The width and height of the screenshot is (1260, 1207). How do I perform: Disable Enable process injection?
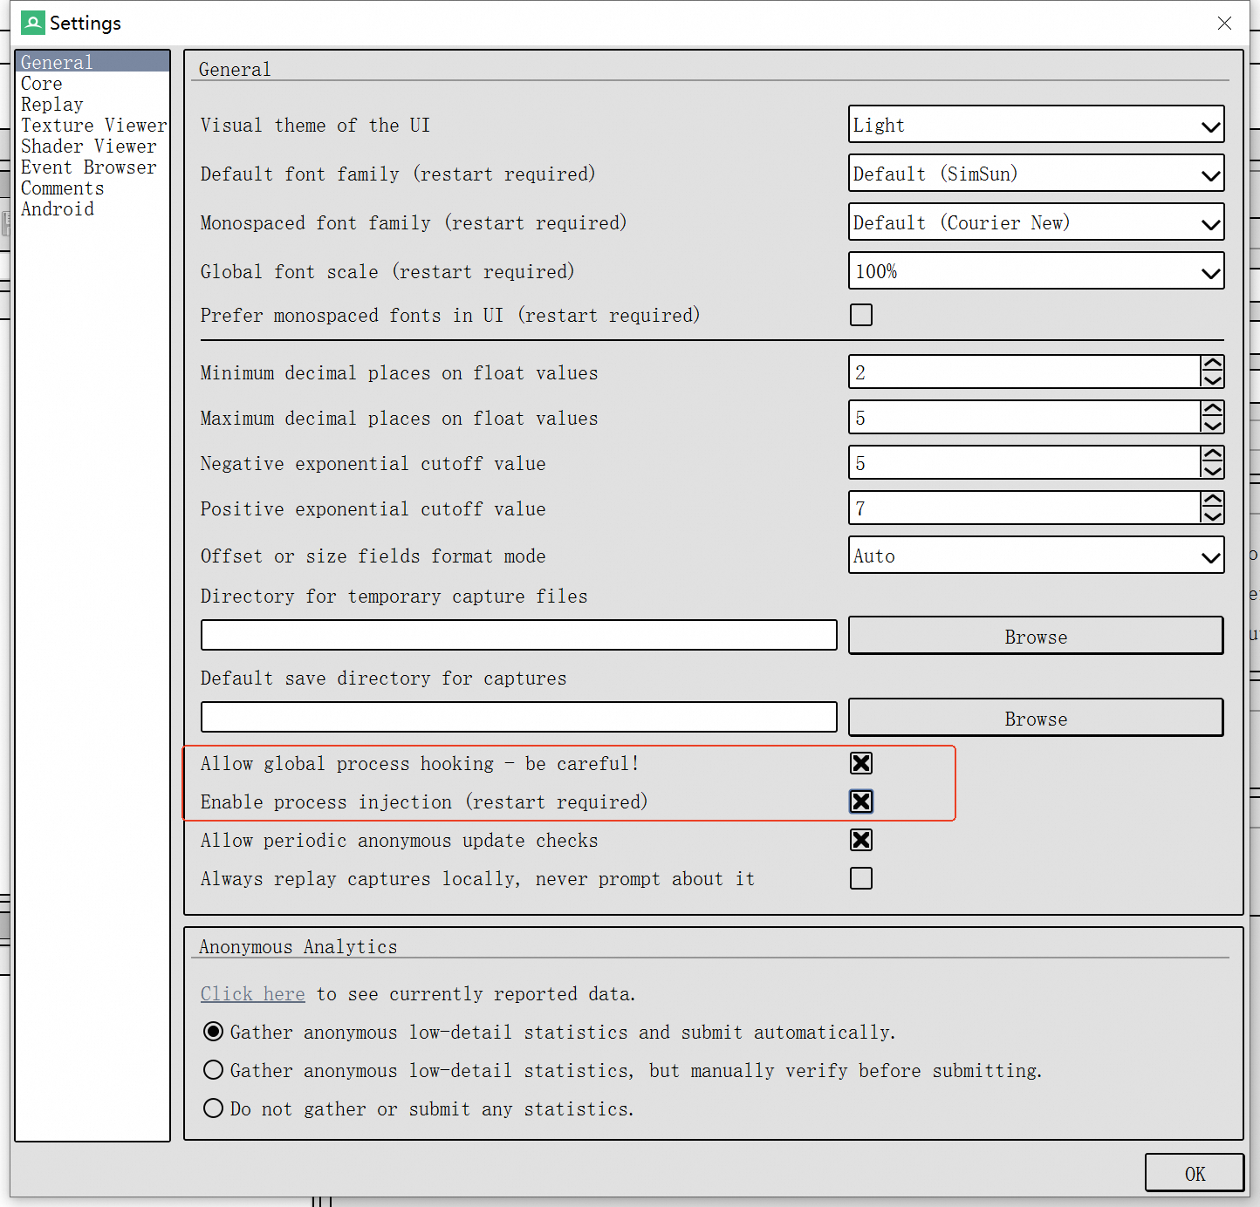click(860, 801)
